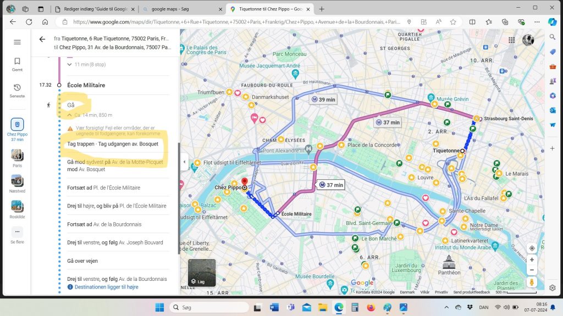Select the 39 min route label
This screenshot has width=563, height=316.
tap(323, 100)
